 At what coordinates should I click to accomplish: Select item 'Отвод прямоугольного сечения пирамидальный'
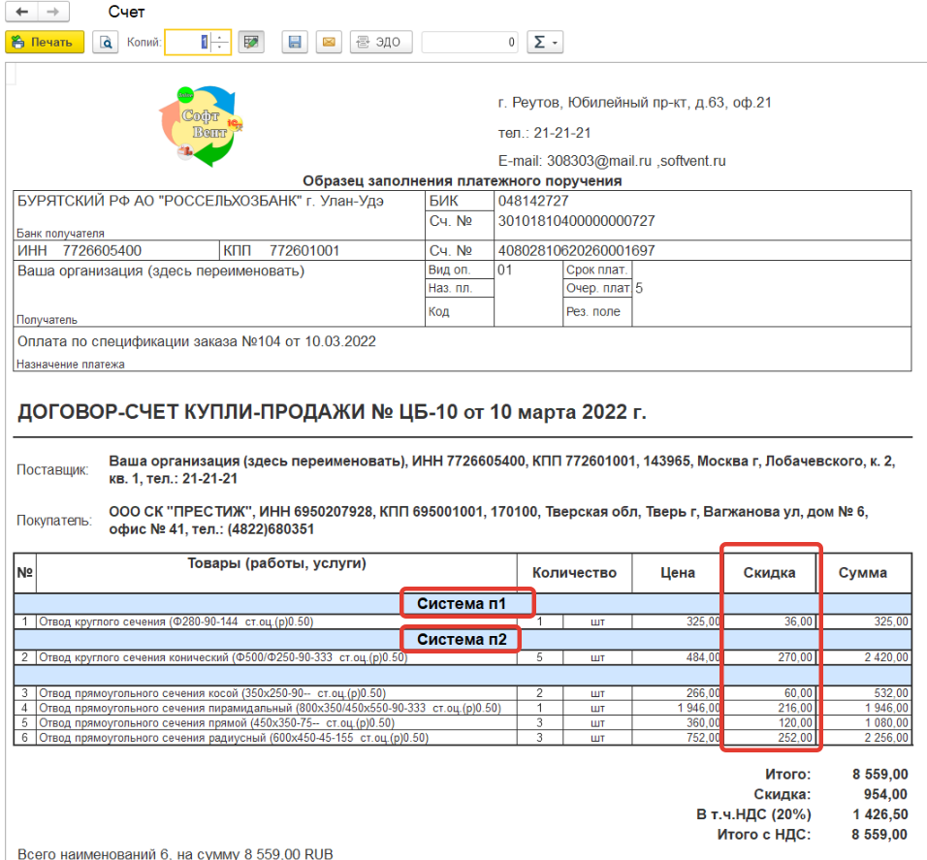pyautogui.click(x=271, y=708)
